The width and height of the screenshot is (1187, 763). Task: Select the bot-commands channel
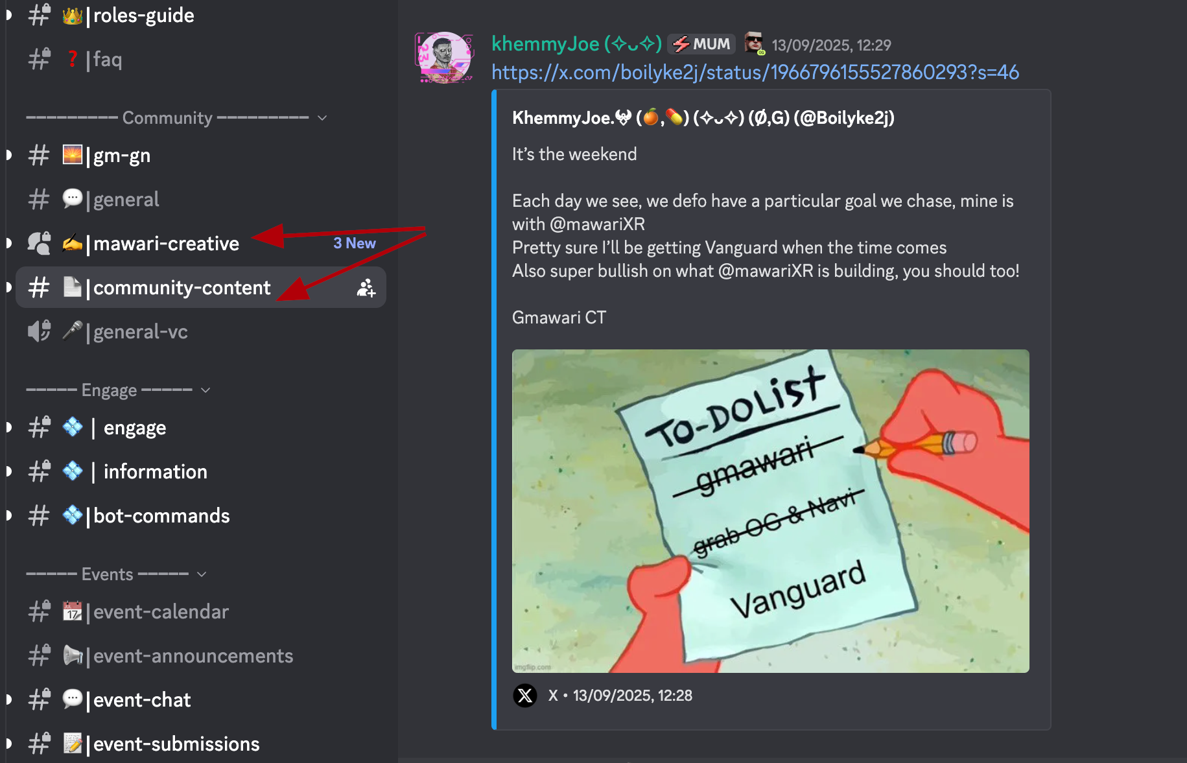point(201,516)
